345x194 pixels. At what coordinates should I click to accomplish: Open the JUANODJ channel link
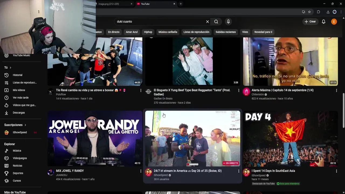coord(61,175)
